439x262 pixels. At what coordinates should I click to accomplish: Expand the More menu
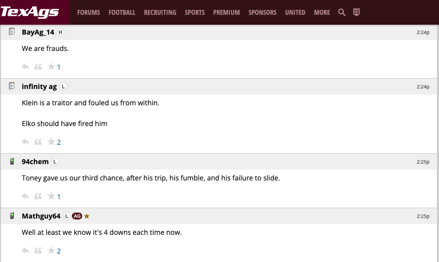322,12
